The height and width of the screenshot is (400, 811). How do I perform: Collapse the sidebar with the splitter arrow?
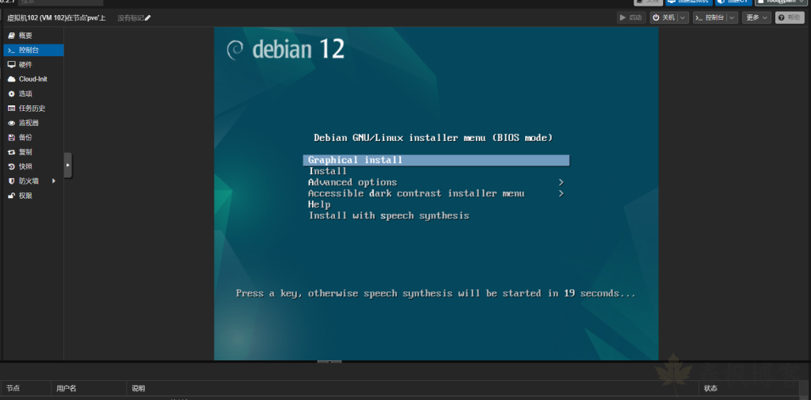tap(68, 165)
